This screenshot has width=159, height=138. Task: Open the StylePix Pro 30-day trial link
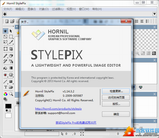pos(76,122)
